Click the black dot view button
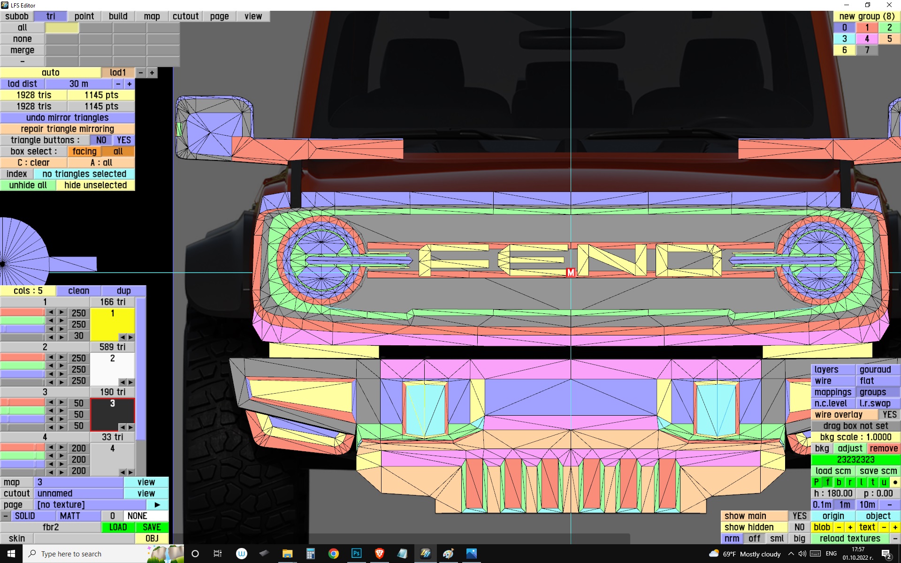The image size is (901, 563). 895,482
